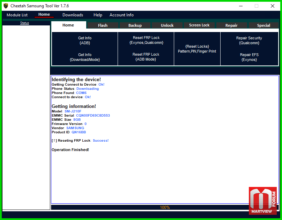Click the Identifying the device! heading

pyautogui.click(x=76, y=79)
